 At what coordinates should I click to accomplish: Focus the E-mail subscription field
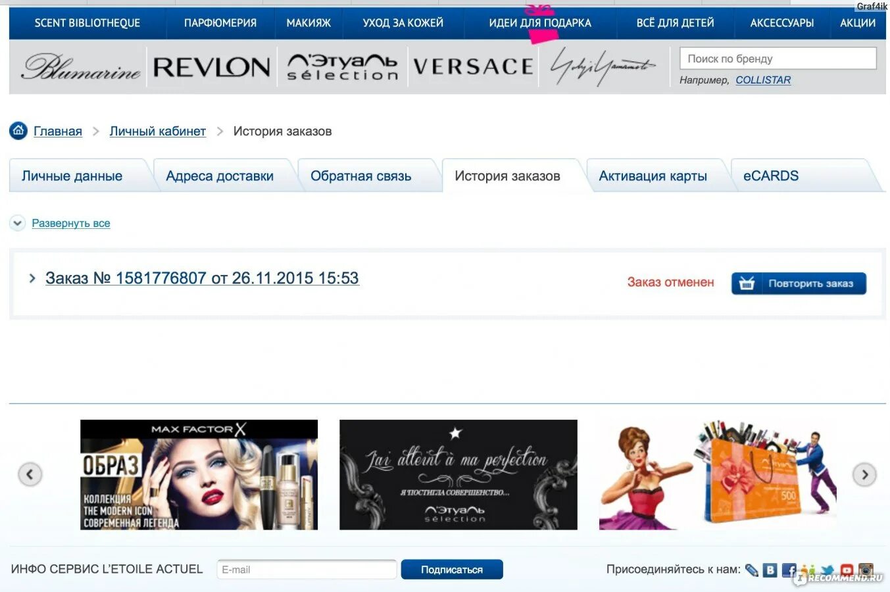click(x=307, y=570)
